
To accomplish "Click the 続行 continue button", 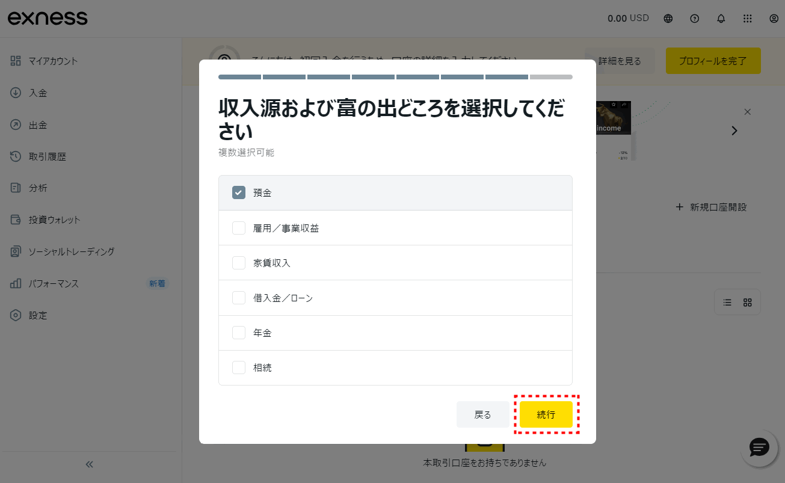I will point(546,414).
